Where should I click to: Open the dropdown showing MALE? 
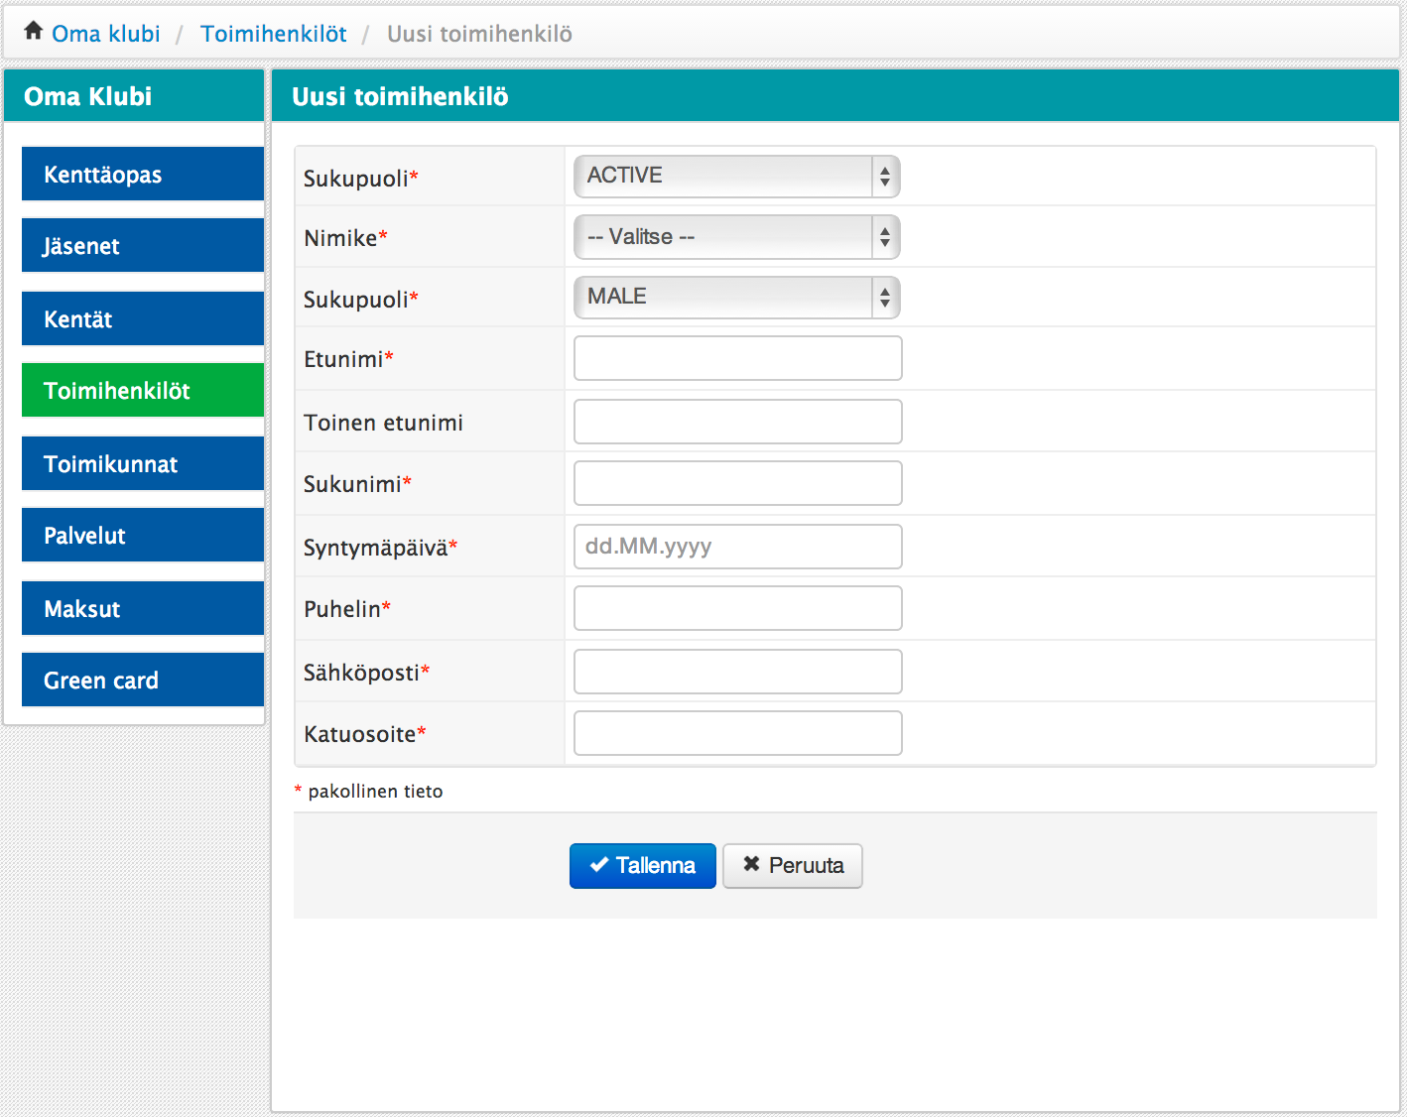[x=737, y=298]
